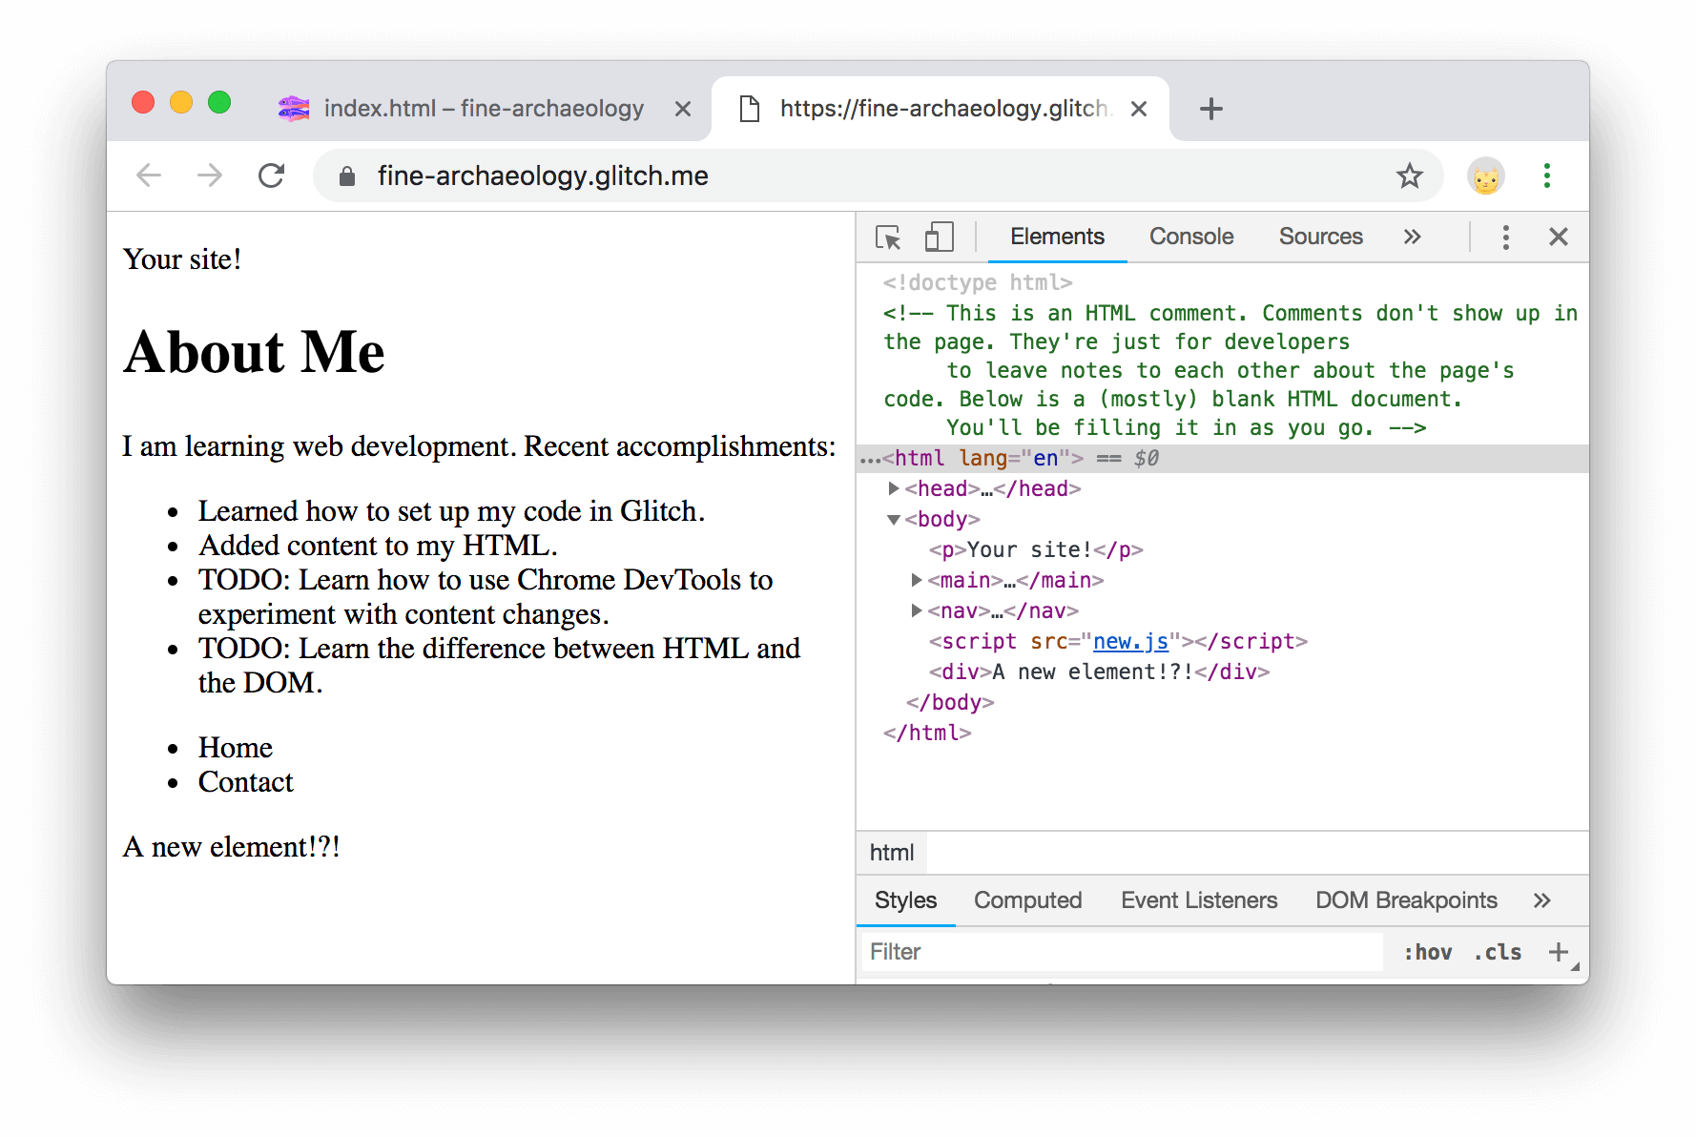Click 'I am learning web development' paragraph
This screenshot has width=1696, height=1137.
[479, 446]
